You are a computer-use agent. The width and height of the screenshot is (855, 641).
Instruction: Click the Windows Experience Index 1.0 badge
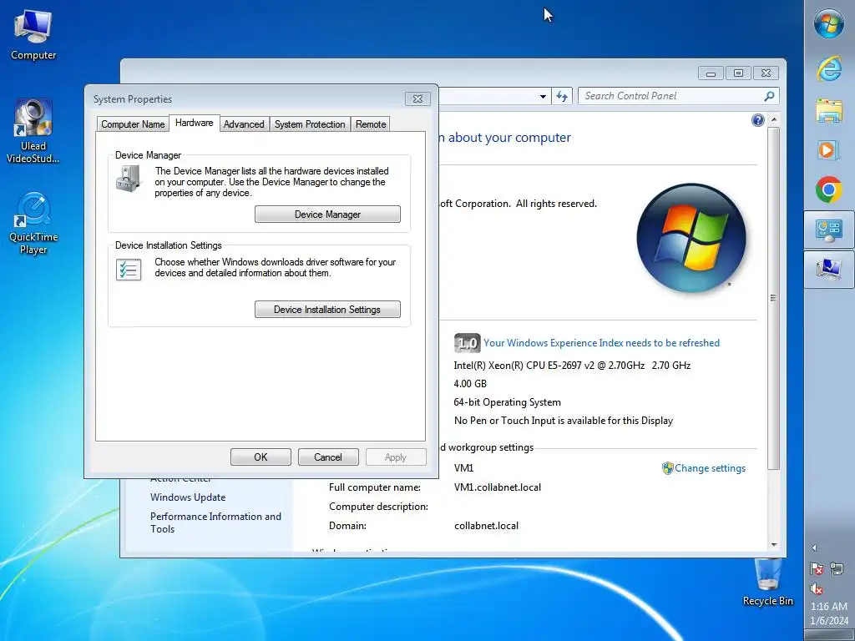[x=467, y=343]
